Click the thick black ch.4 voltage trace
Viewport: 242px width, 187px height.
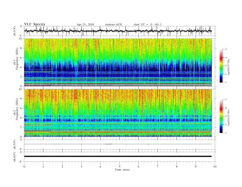(118, 156)
